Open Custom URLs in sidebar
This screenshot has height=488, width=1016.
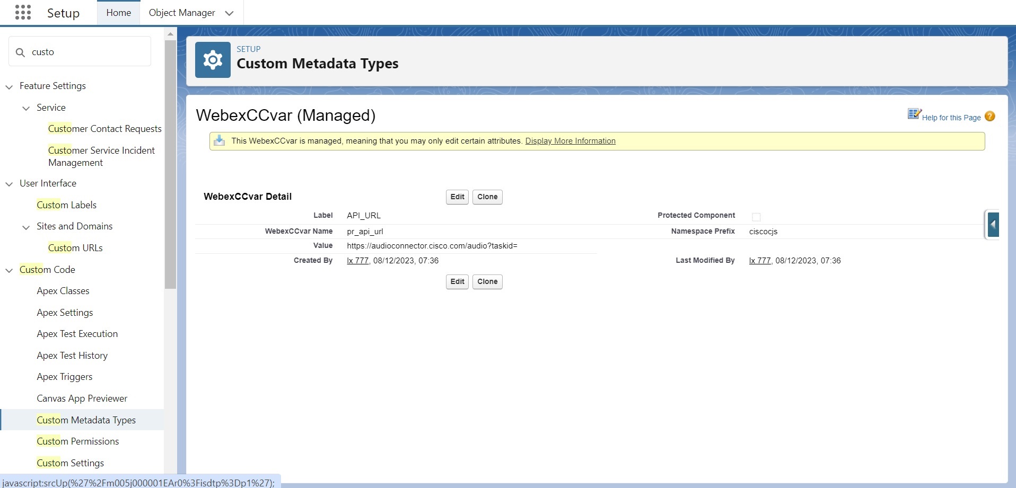click(75, 248)
